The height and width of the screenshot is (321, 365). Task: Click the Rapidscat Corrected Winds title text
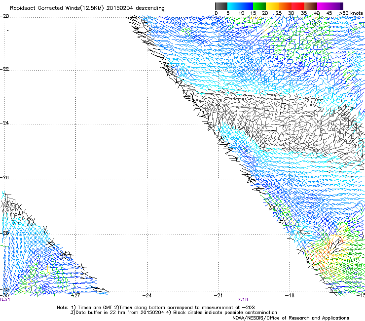click(x=87, y=8)
